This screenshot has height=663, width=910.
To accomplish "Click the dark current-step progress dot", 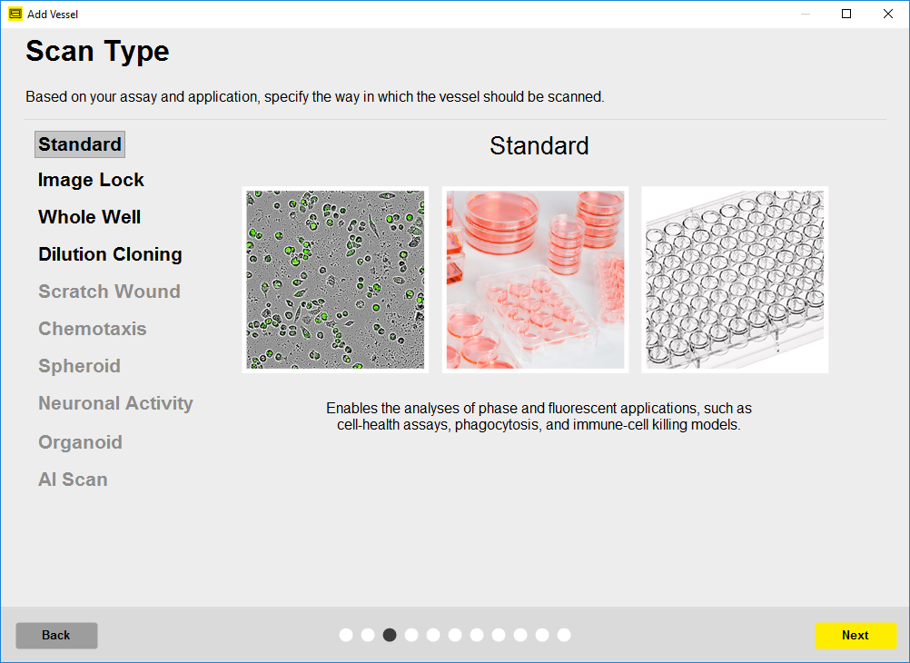I will (x=390, y=635).
